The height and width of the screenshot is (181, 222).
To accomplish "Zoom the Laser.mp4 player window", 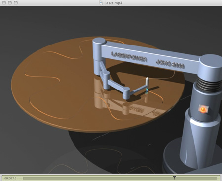I will 16,3.
